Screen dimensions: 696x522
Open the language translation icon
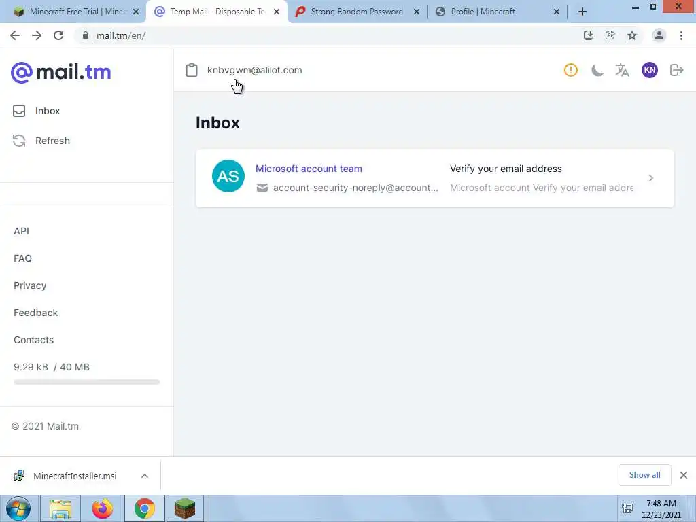(623, 70)
